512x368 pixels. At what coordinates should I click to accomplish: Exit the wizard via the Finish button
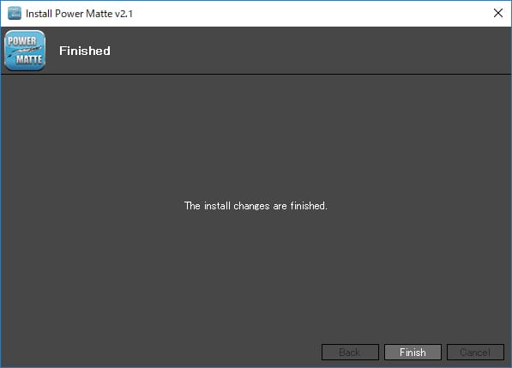pos(413,352)
